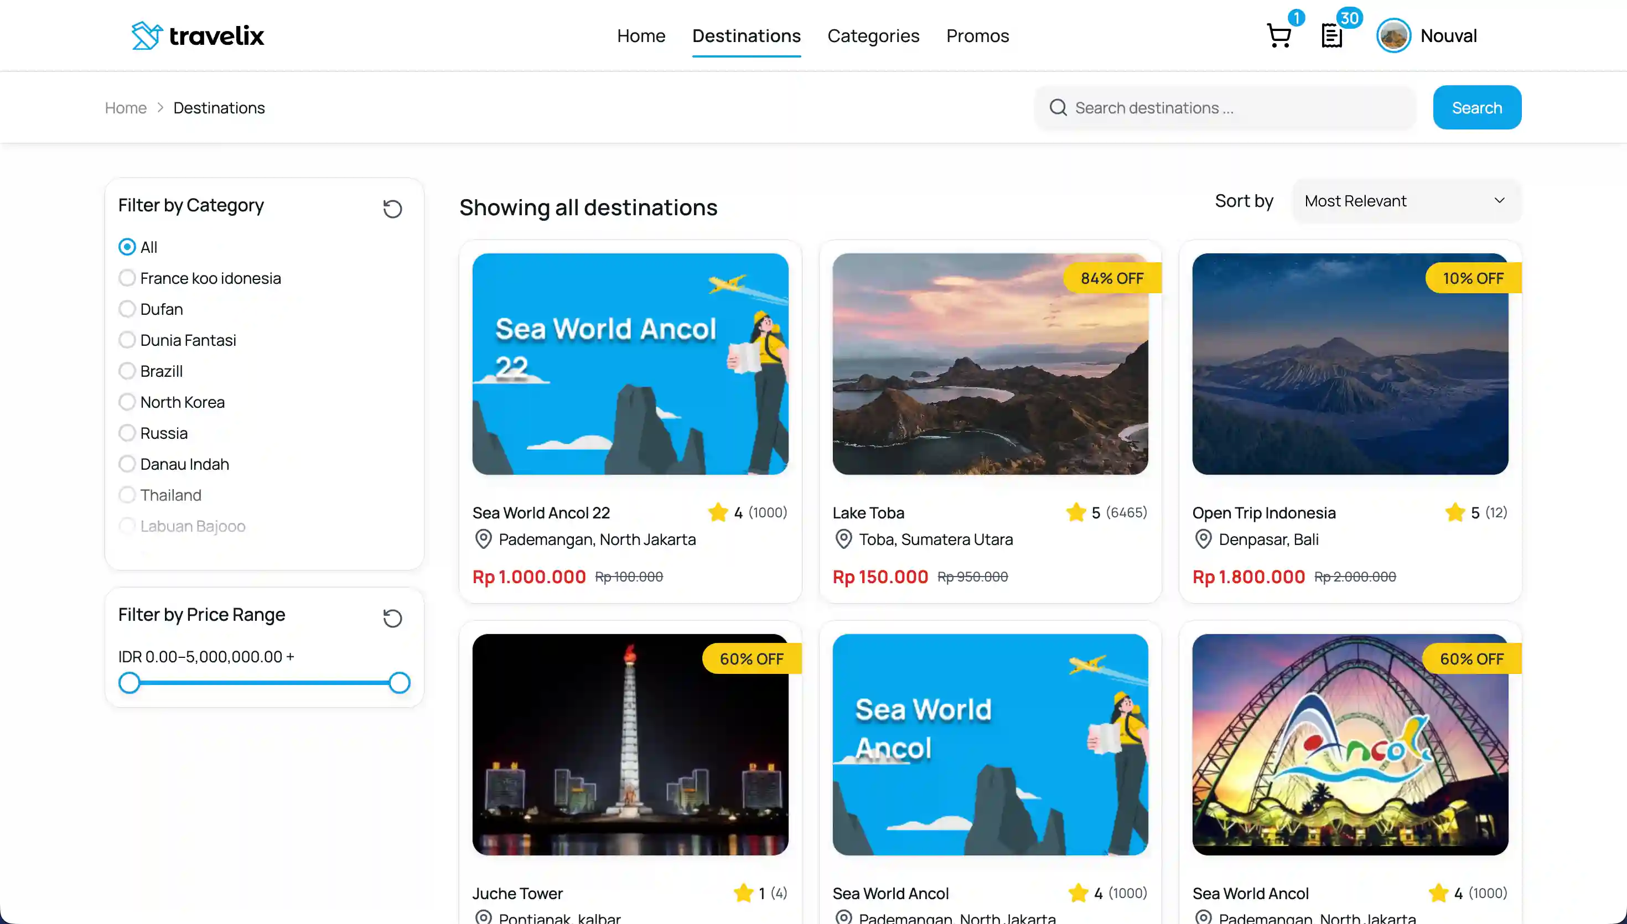
Task: Open Open Trip Indonesia title
Action: (1263, 513)
